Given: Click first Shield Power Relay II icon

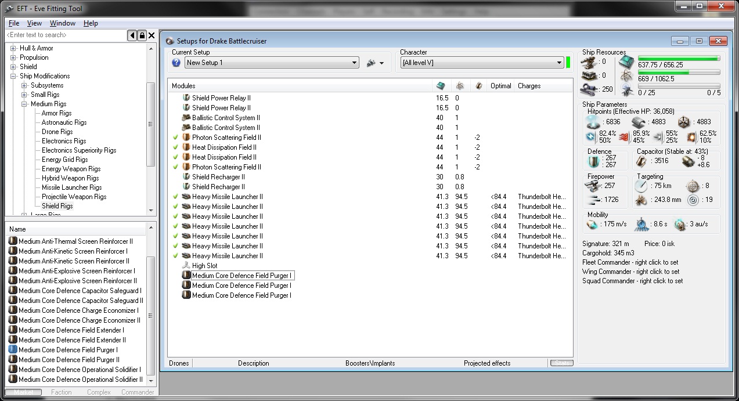Looking at the screenshot, I should 186,98.
